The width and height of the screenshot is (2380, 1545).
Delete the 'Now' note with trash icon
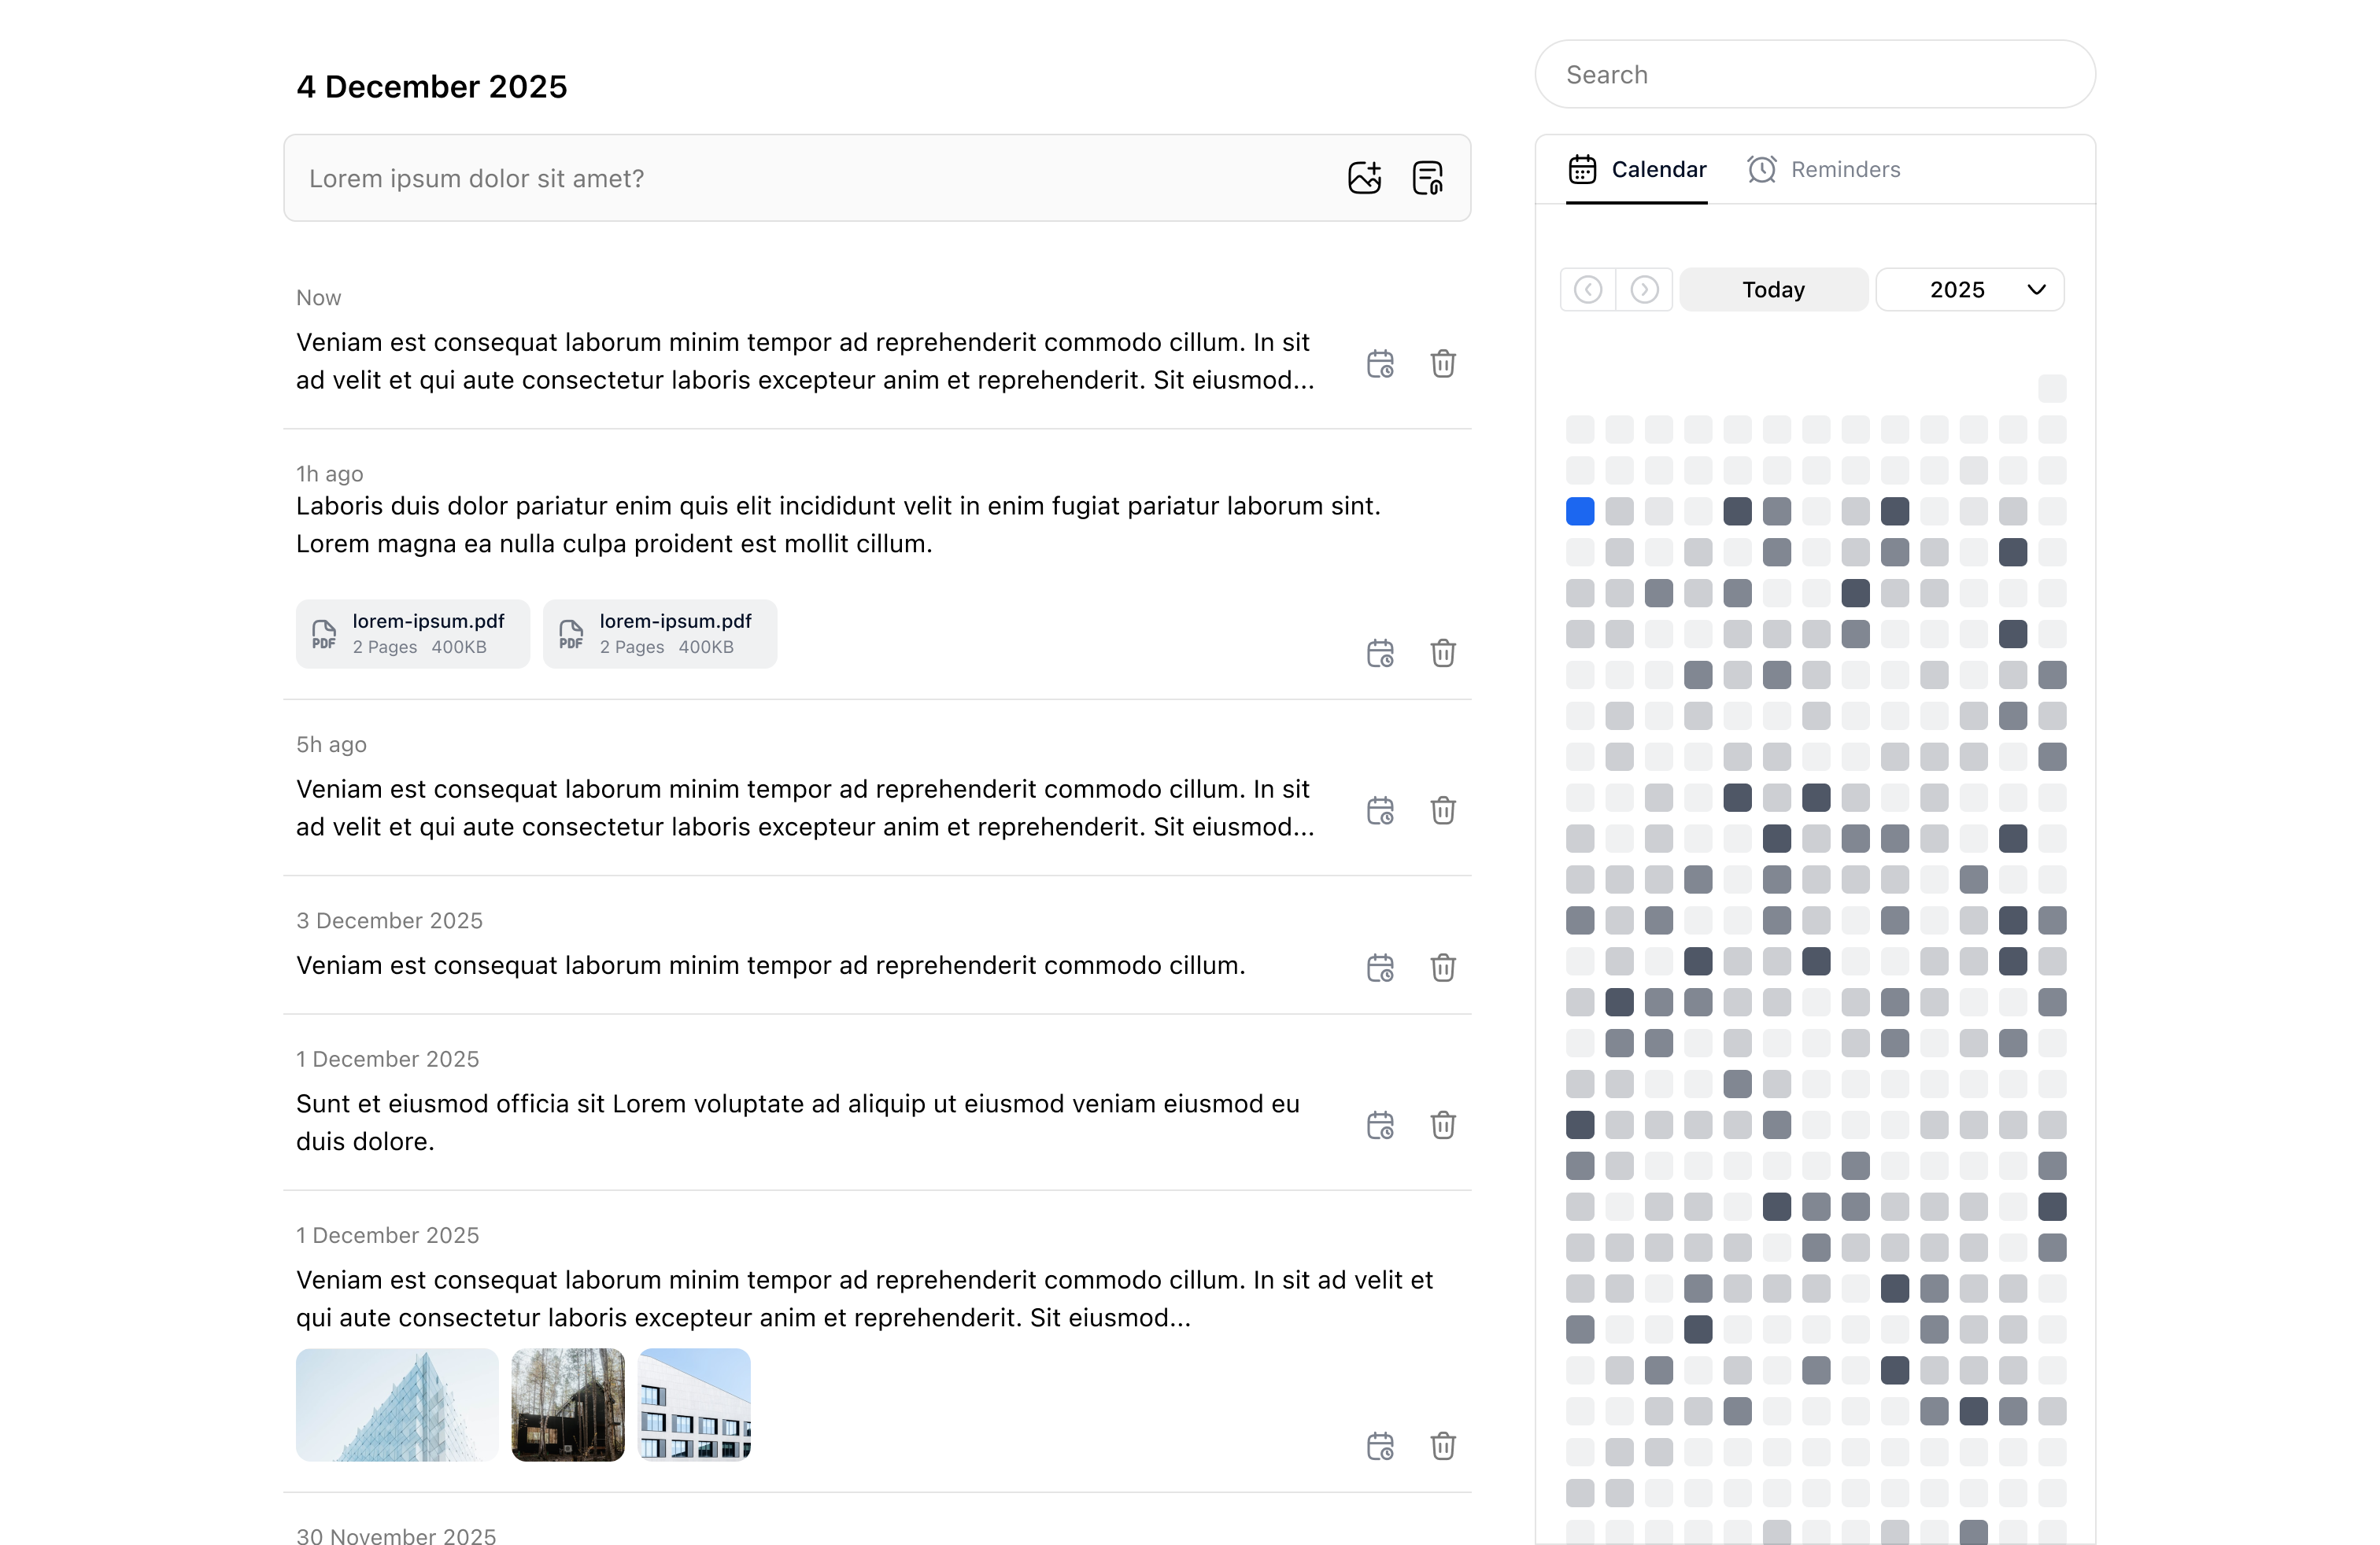pos(1442,363)
